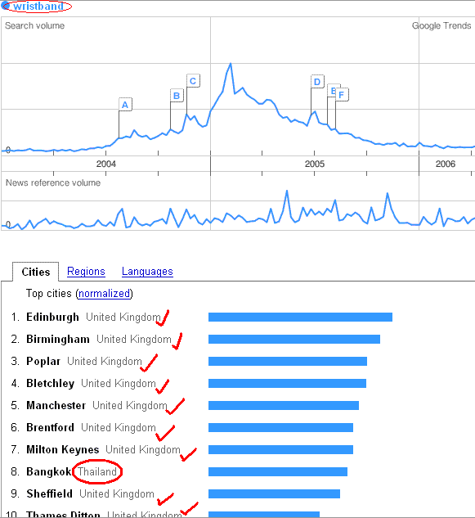475x518 pixels.
Task: Click the 2006 year label
Action: [x=446, y=164]
